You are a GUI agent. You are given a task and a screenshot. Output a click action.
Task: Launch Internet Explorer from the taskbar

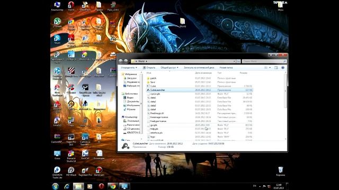tap(67, 186)
